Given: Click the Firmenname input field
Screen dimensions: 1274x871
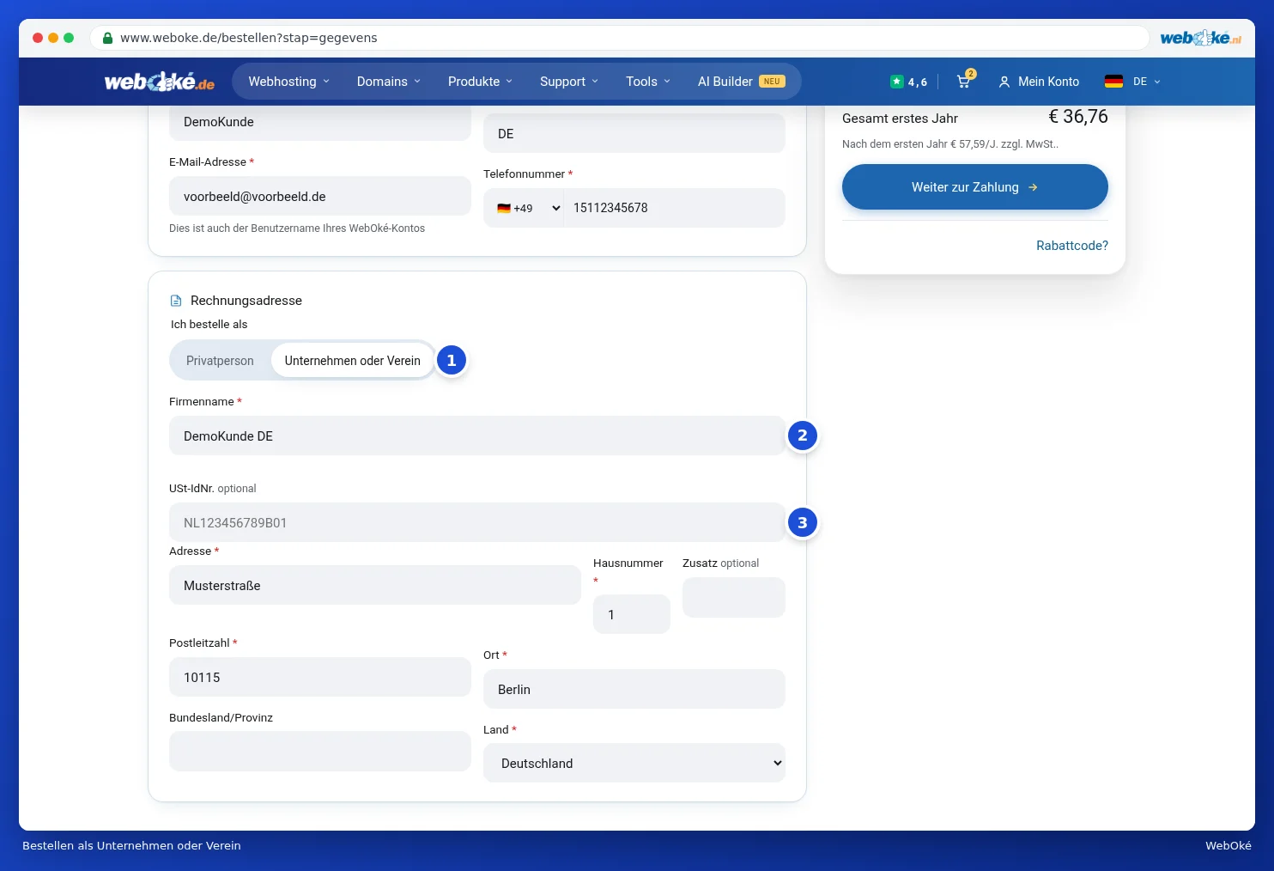Looking at the screenshot, I should pos(477,435).
